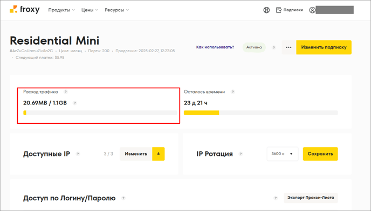The height and width of the screenshot is (211, 371).
Task: Click the Порты: 200 text
Action: [x=99, y=51]
